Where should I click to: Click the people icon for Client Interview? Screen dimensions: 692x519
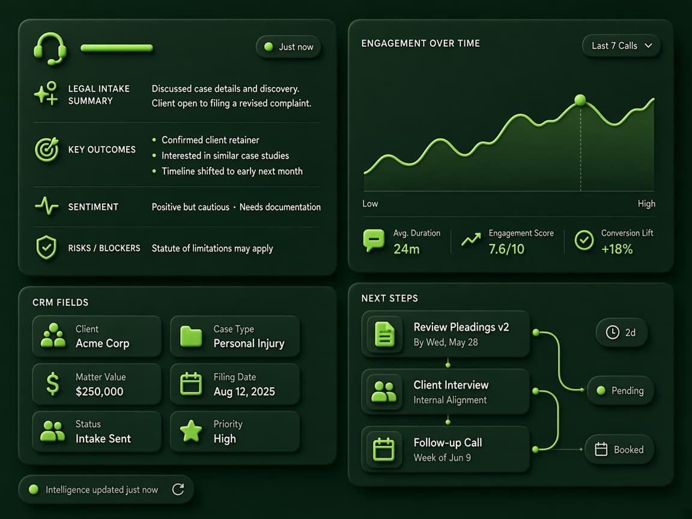(384, 392)
